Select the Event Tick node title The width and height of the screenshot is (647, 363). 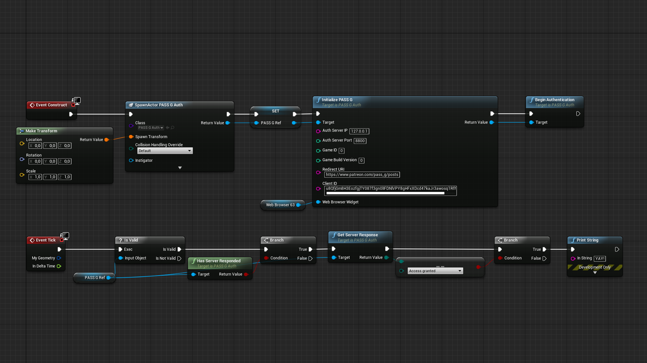point(46,240)
